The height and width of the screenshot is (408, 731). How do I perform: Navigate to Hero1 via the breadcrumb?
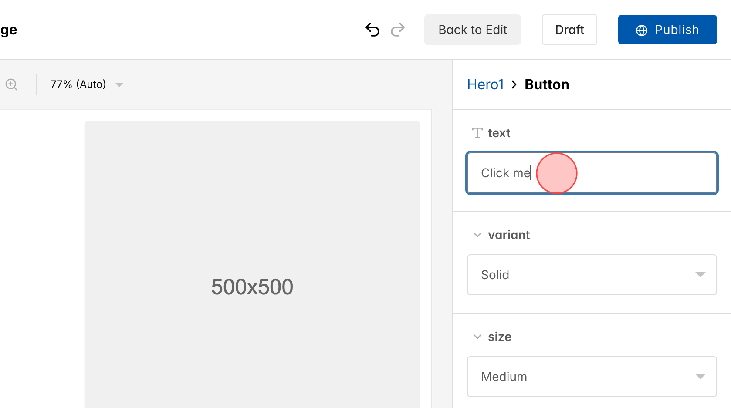[485, 84]
